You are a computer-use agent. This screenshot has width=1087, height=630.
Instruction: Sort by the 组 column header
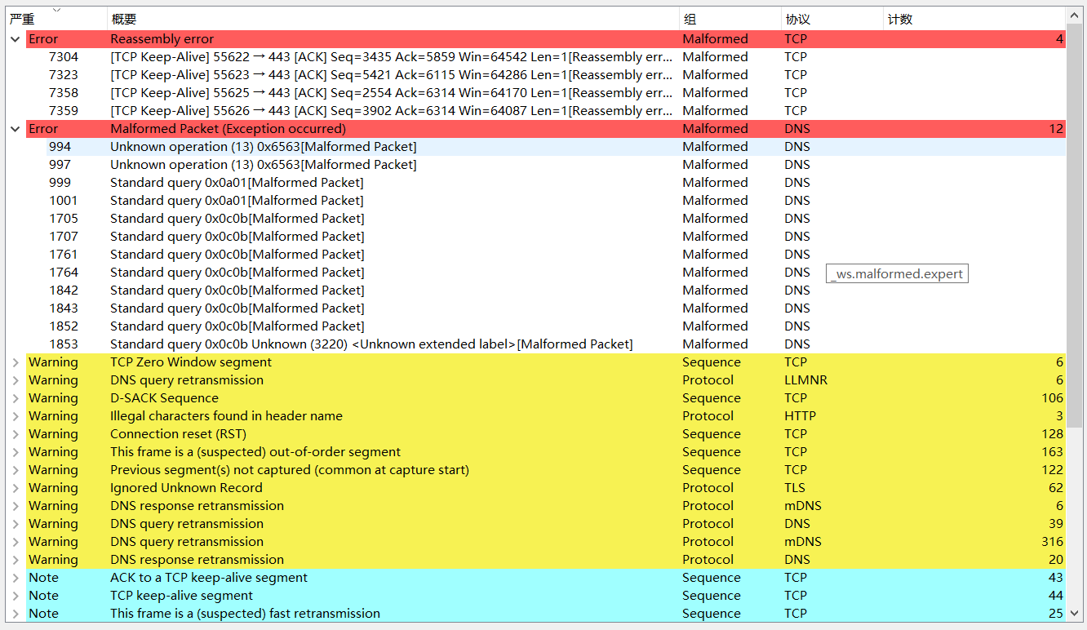point(730,19)
